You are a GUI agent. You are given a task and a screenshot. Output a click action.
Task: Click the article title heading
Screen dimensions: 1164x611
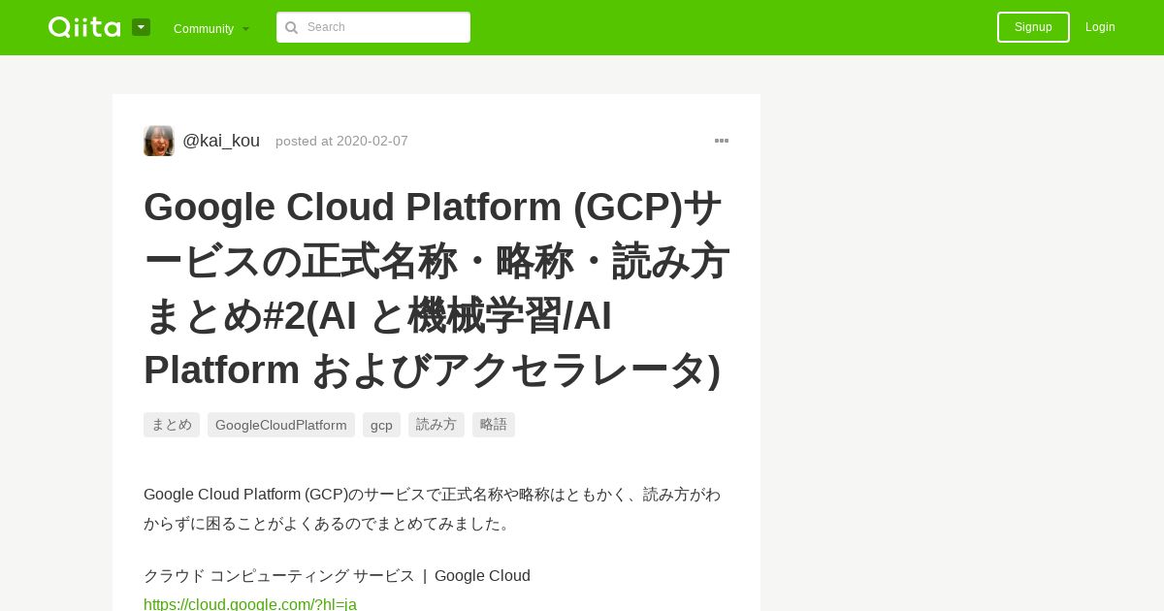tap(436, 288)
